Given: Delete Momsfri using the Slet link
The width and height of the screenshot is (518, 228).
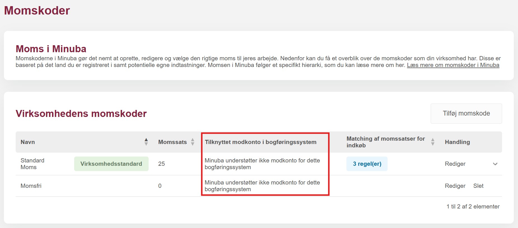Looking at the screenshot, I should [478, 186].
